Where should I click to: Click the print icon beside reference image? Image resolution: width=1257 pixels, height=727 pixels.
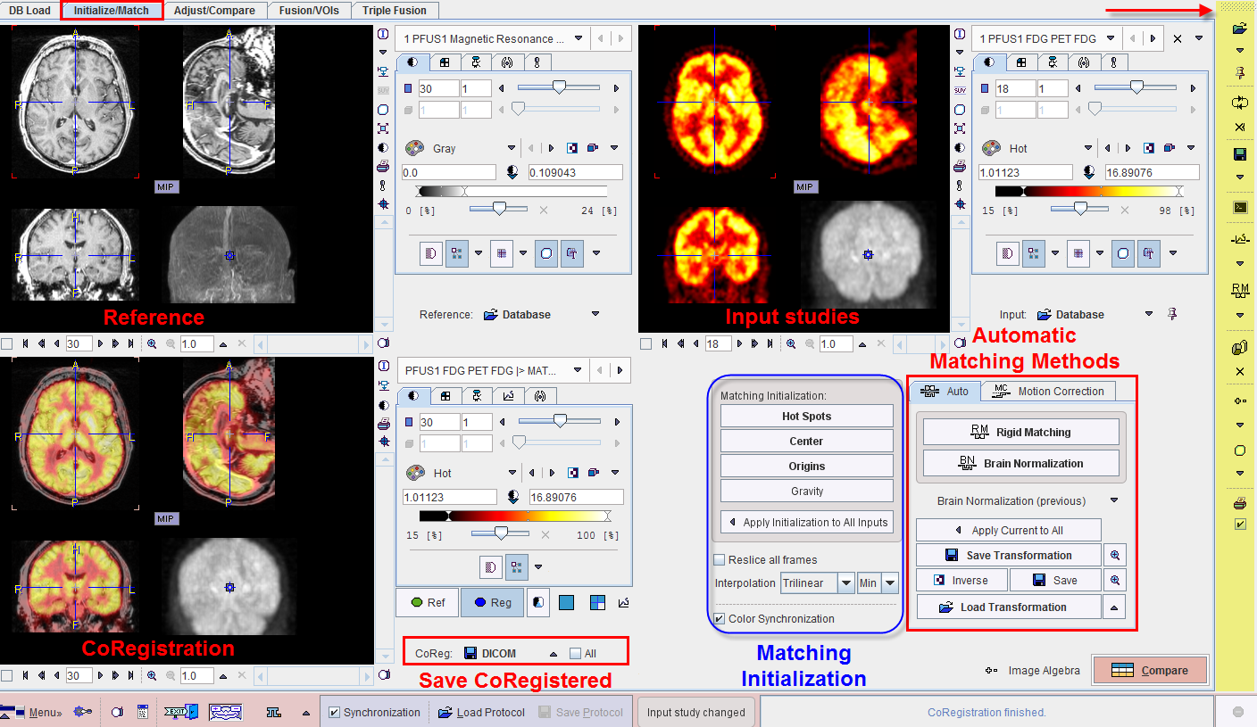(x=383, y=167)
